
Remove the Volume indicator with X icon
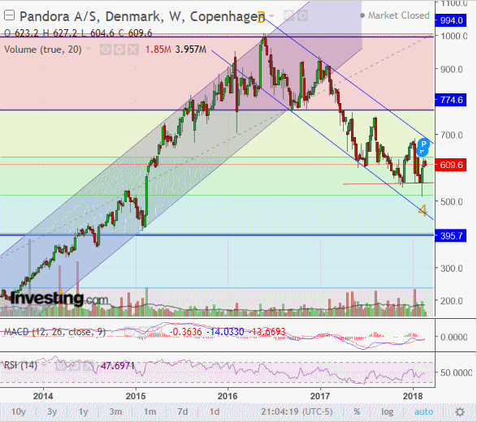tap(133, 50)
